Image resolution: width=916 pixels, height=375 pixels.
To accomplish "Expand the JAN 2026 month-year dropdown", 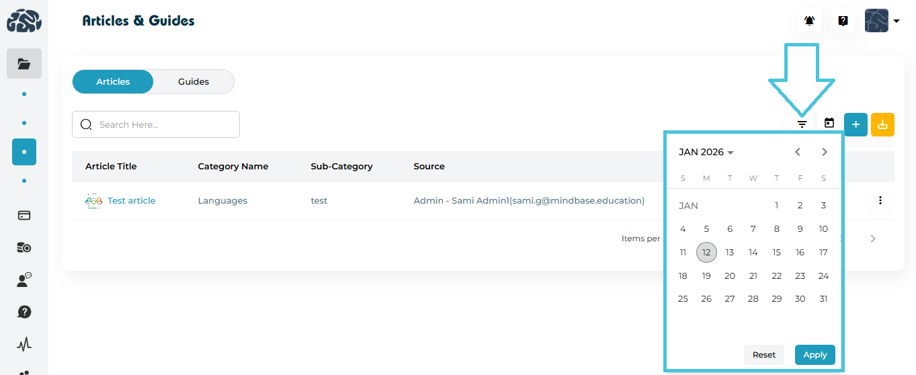I will click(x=706, y=153).
